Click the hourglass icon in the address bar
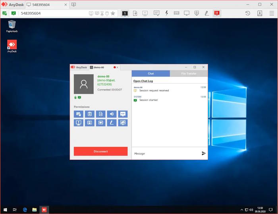This screenshot has height=214, width=278. [102, 13]
